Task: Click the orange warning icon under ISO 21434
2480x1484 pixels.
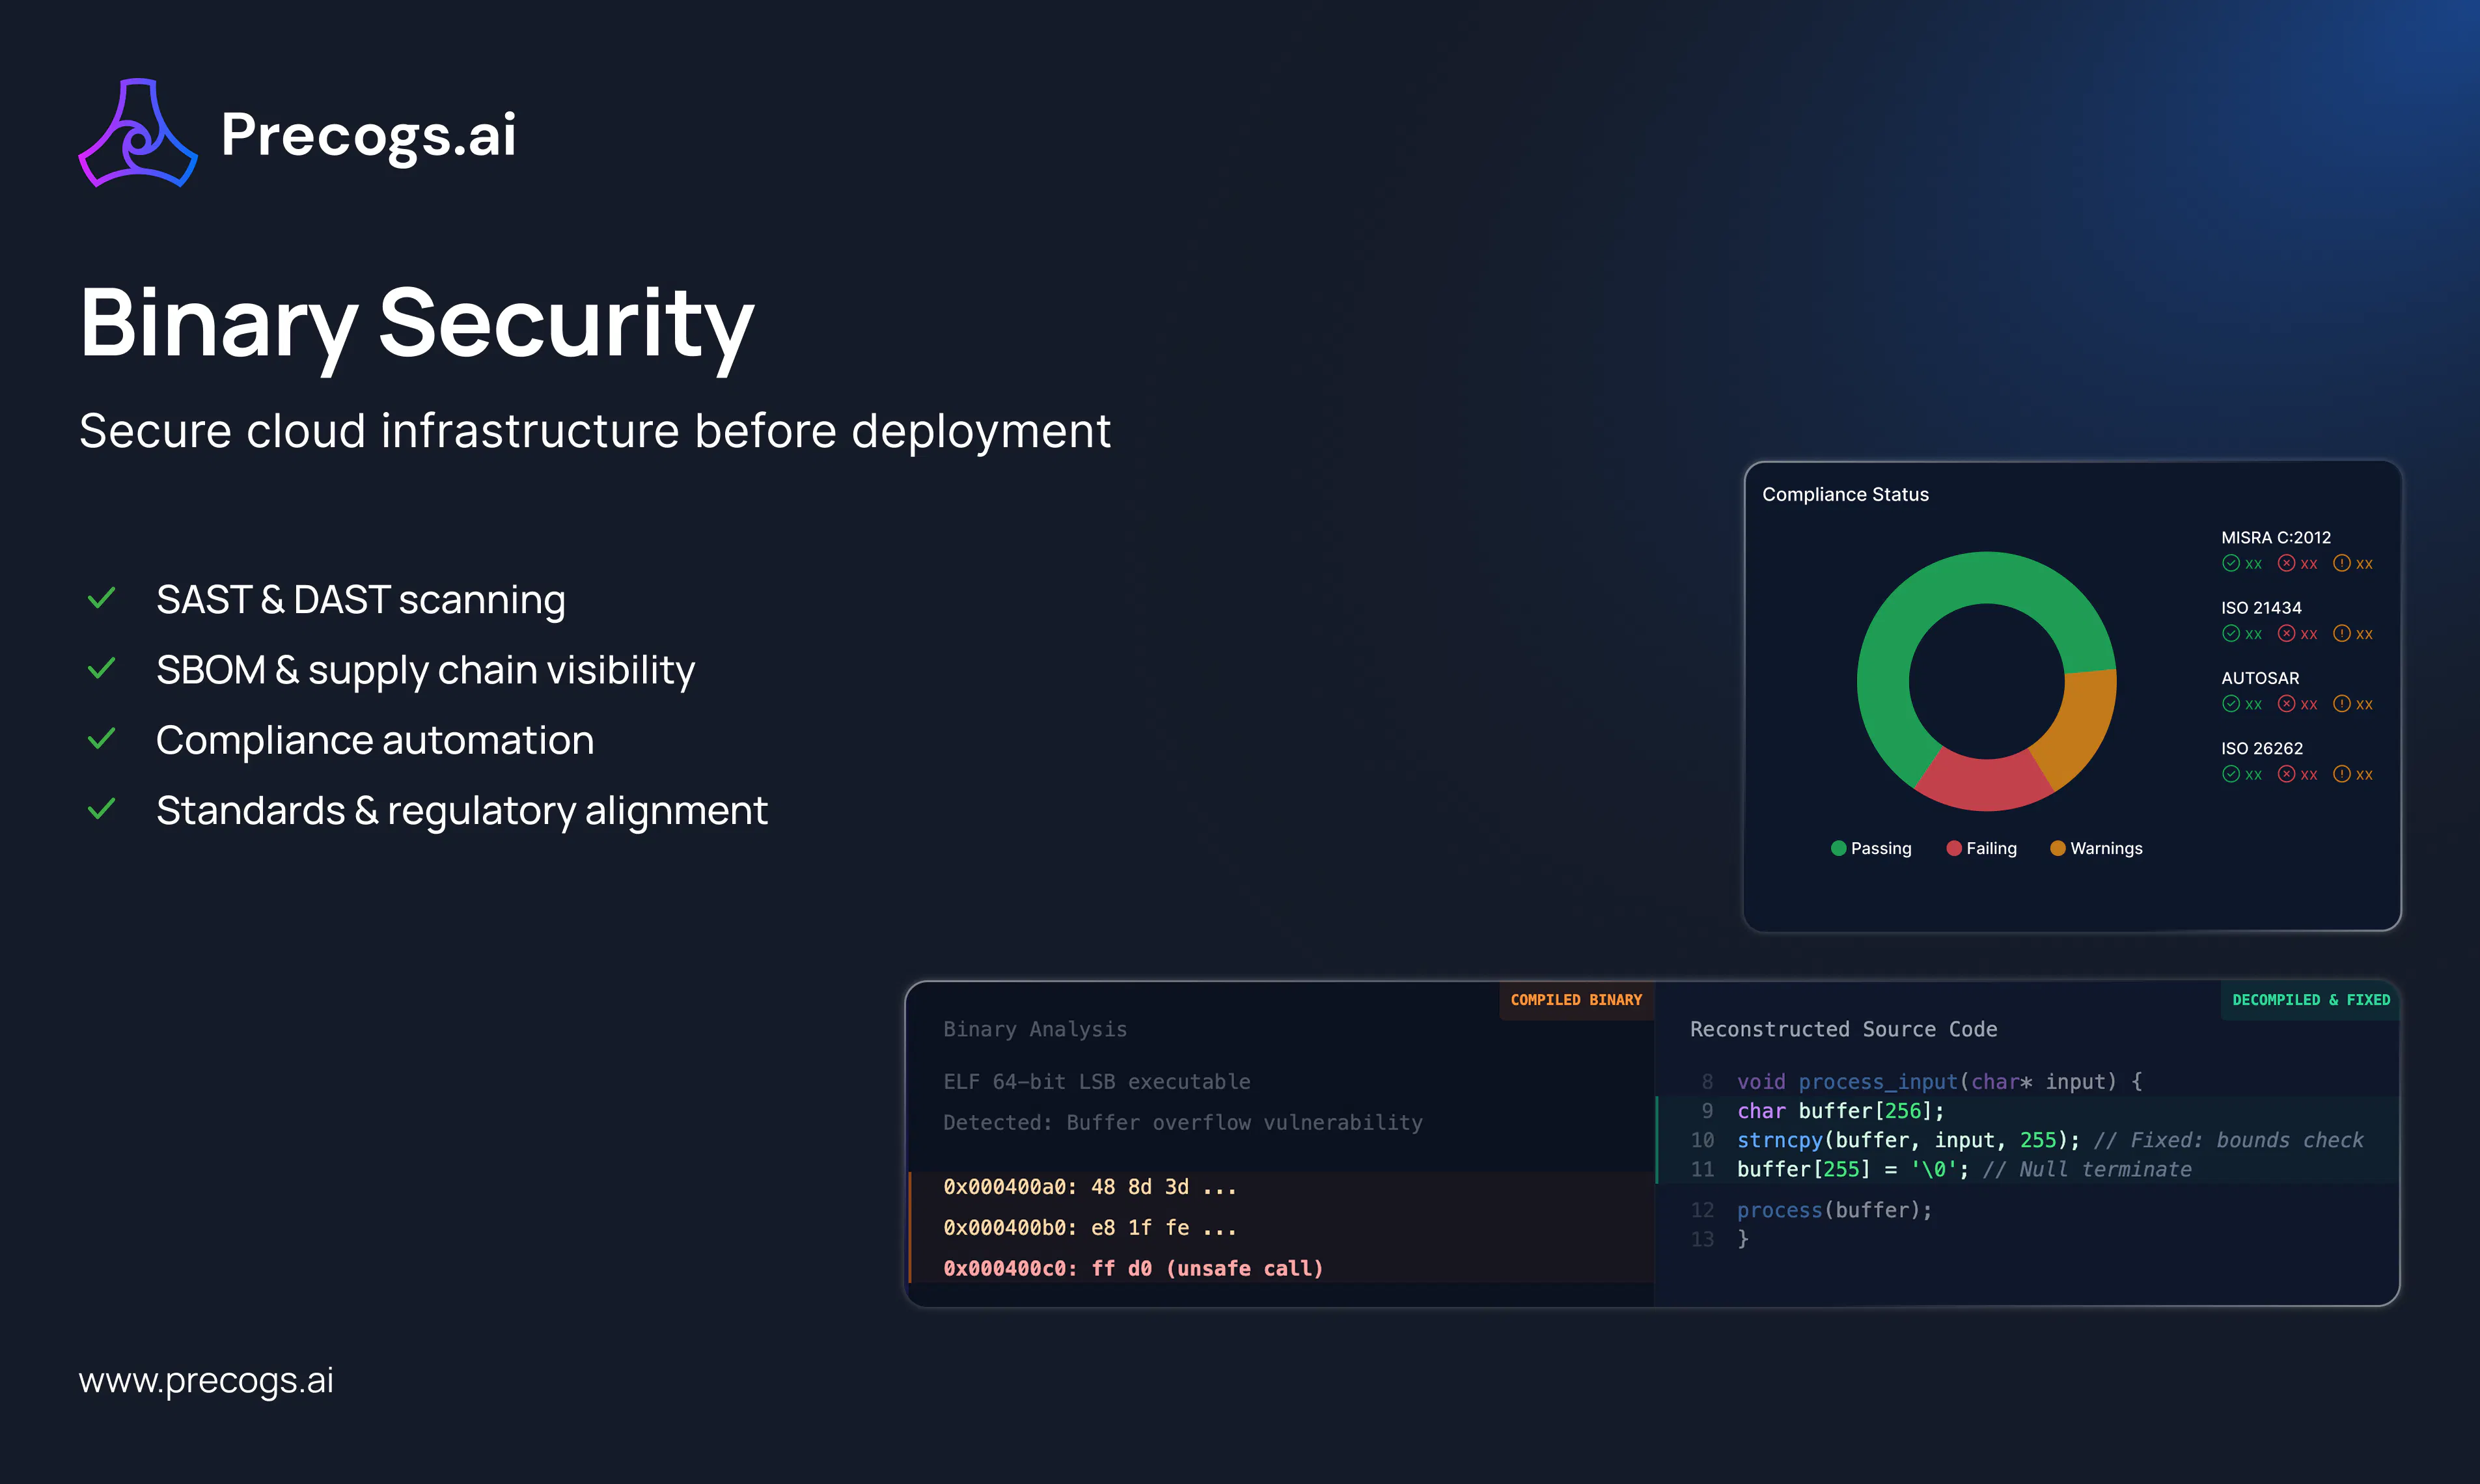Action: click(x=2341, y=633)
